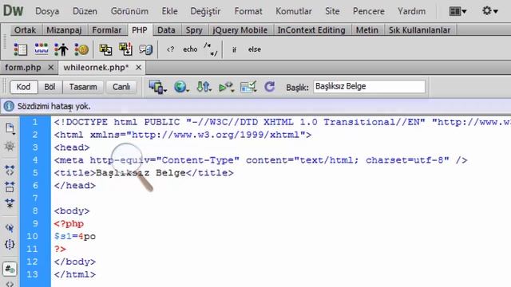This screenshot has height=287, width=511.
Task: Select parent tag icon
Action: pos(10,228)
